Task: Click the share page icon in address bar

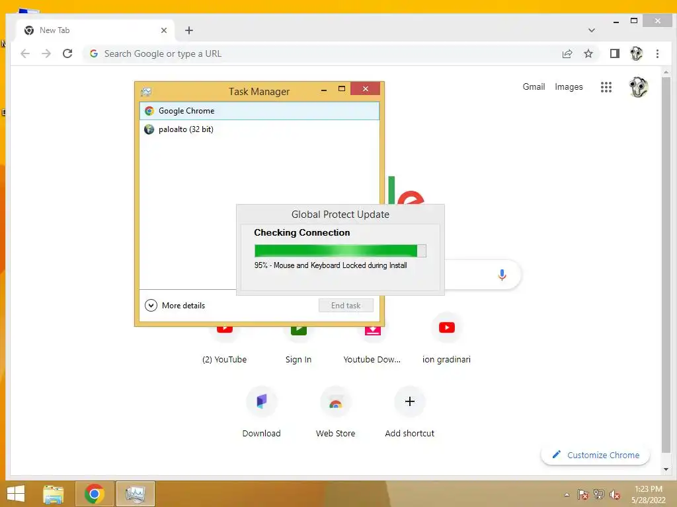Action: point(567,53)
